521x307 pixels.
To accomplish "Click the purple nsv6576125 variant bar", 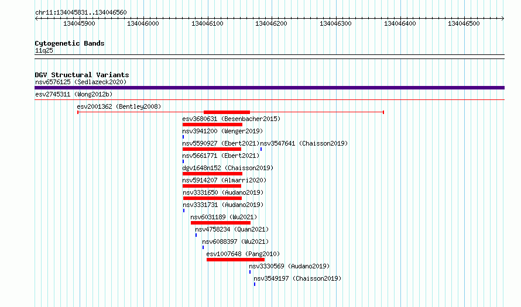I will click(269, 88).
